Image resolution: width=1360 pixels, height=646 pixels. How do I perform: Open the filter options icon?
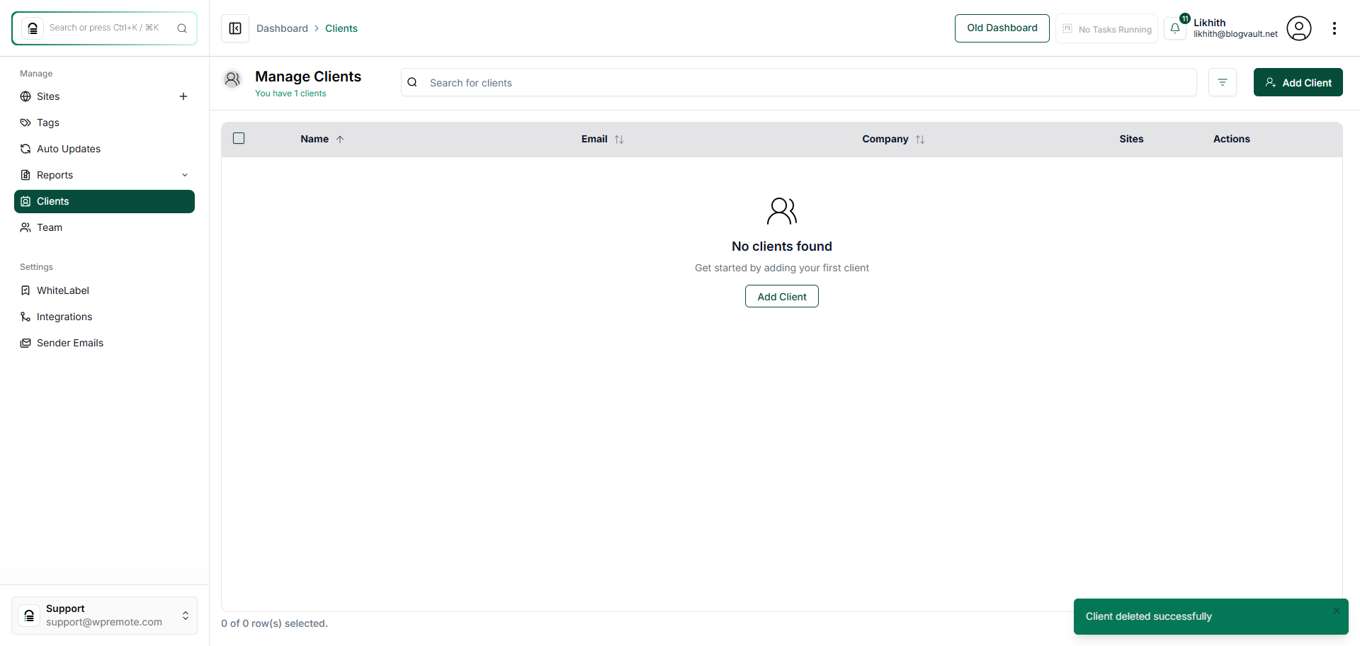pos(1223,82)
